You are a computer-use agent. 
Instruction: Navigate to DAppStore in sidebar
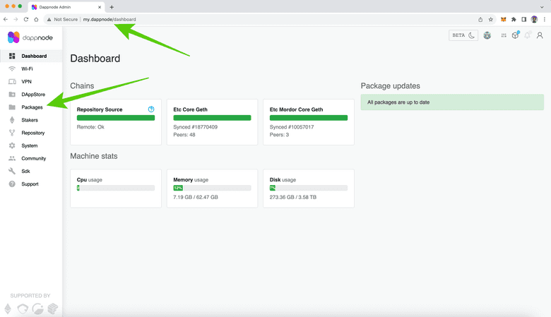(32, 95)
